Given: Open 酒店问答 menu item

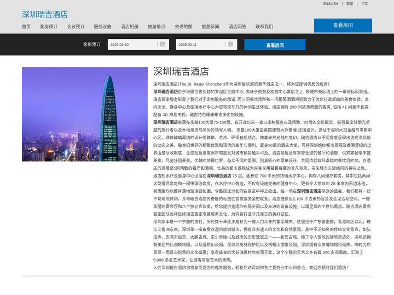Looking at the screenshot, I should pyautogui.click(x=237, y=27).
